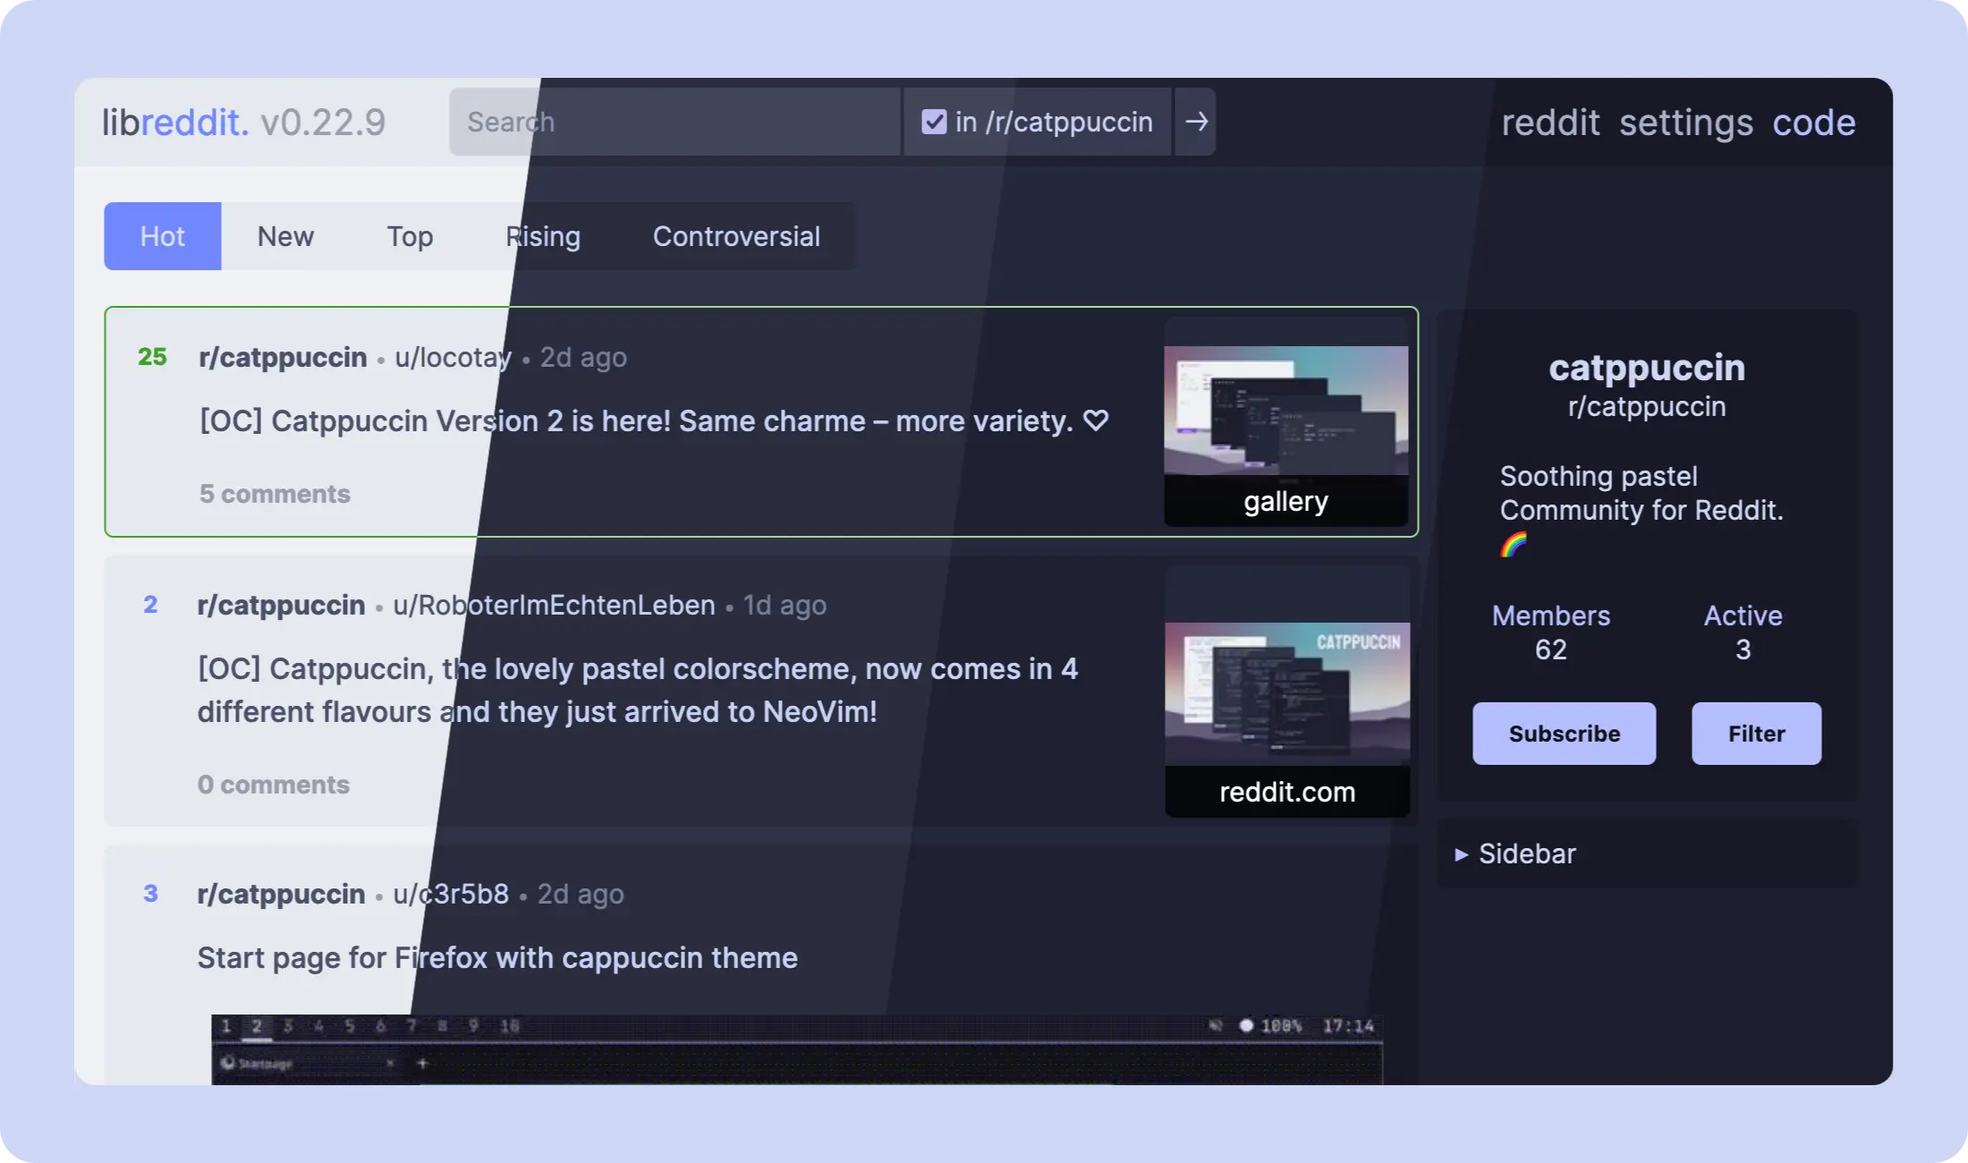
Task: Open user u/c3r5b8 profile
Action: (451, 894)
